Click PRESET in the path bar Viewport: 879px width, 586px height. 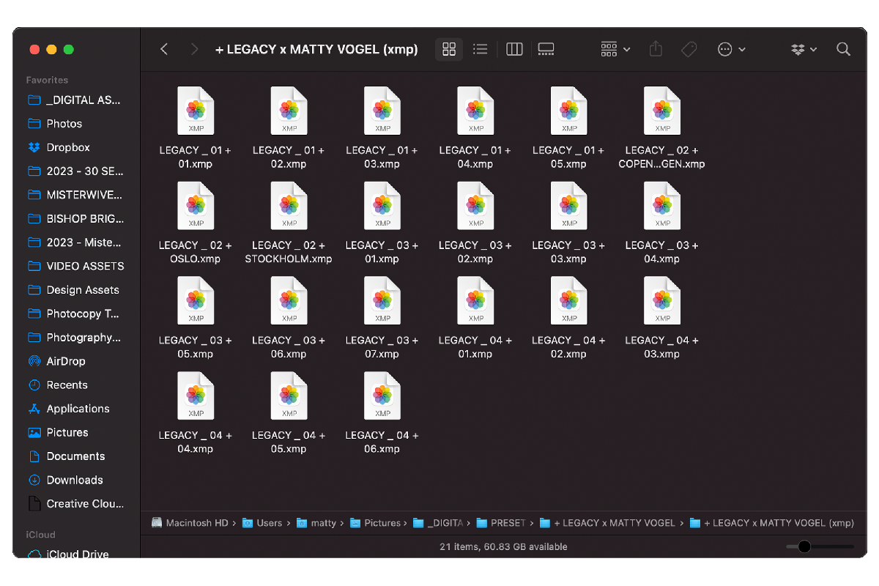[x=507, y=523]
